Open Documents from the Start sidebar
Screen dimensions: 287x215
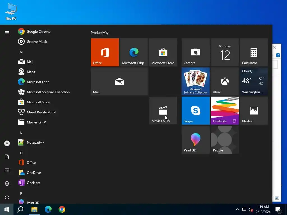(7, 157)
